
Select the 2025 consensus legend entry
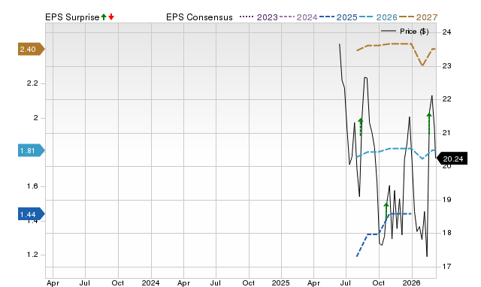338,17
